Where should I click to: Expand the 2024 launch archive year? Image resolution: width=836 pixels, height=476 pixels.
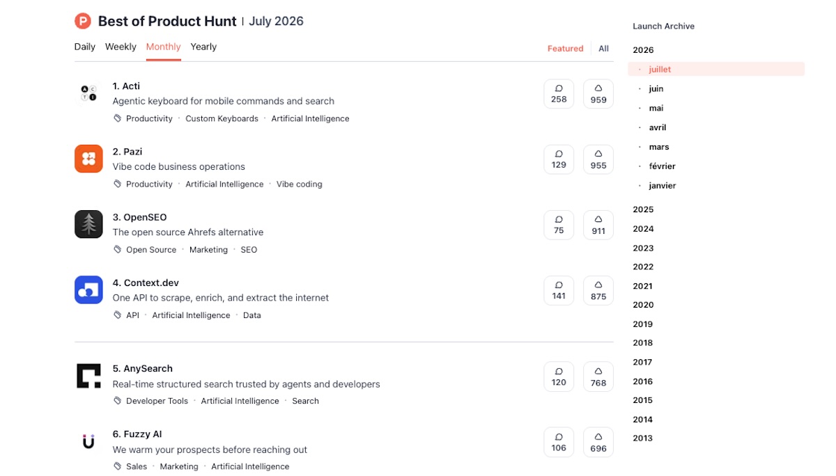pyautogui.click(x=643, y=229)
